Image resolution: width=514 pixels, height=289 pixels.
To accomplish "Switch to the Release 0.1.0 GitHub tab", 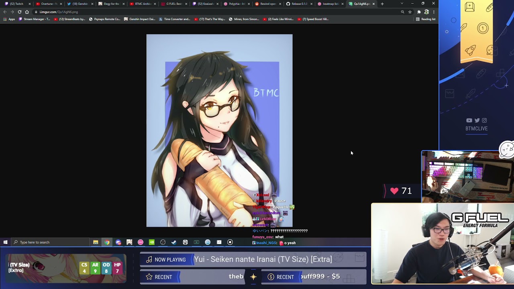I will pyautogui.click(x=299, y=4).
